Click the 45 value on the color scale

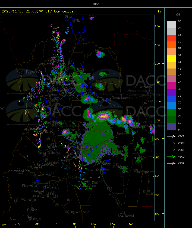pos(180,76)
